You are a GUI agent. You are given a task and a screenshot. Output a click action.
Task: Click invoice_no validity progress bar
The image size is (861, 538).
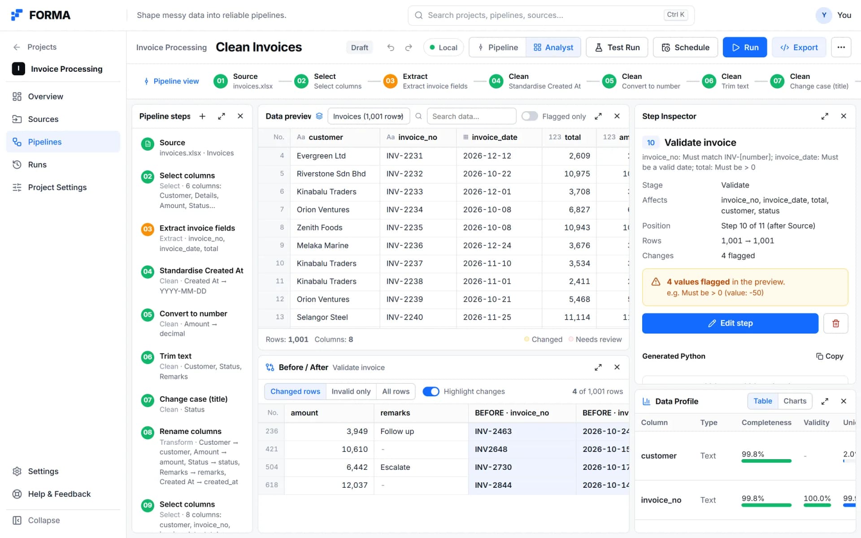point(817,505)
